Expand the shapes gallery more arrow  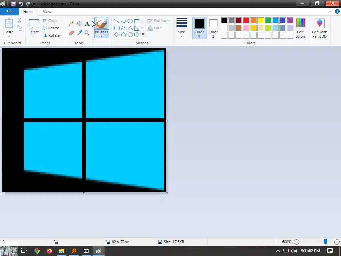coord(143,35)
